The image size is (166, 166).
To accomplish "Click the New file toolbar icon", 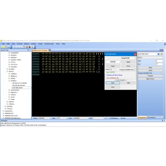I will pyautogui.click(x=3, y=47).
